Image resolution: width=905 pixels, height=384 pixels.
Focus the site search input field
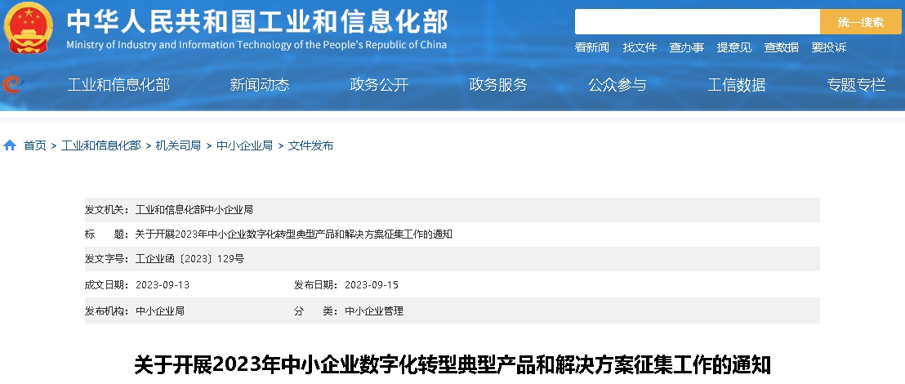click(698, 22)
